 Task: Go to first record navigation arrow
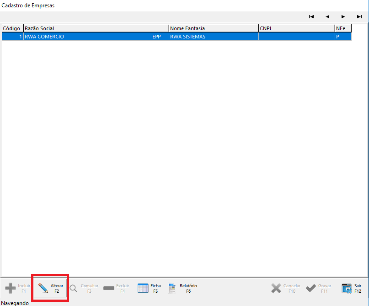(311, 17)
